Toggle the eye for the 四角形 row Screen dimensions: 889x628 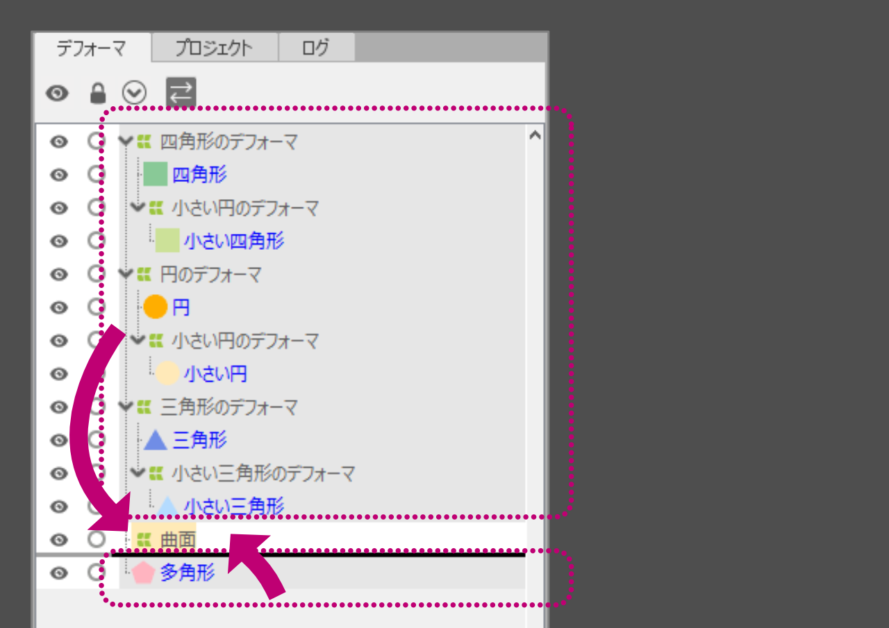tap(59, 175)
